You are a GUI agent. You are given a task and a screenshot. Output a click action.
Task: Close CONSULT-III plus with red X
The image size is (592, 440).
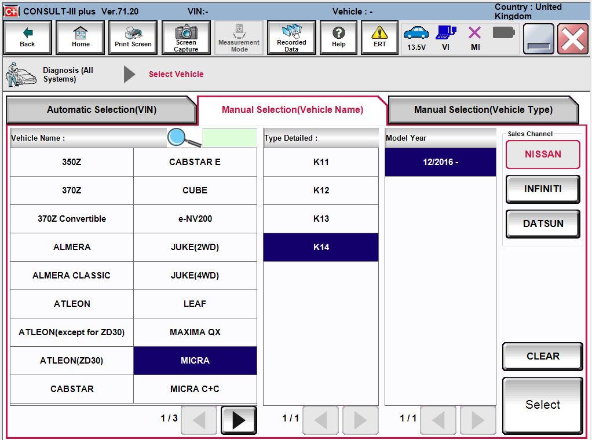[x=572, y=38]
